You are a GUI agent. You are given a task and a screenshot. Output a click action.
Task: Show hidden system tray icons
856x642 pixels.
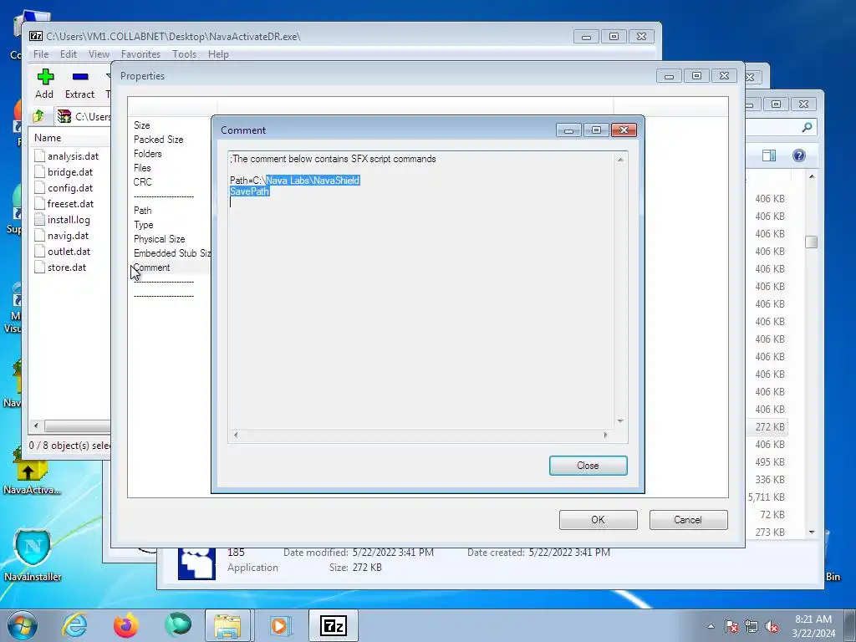click(x=711, y=626)
